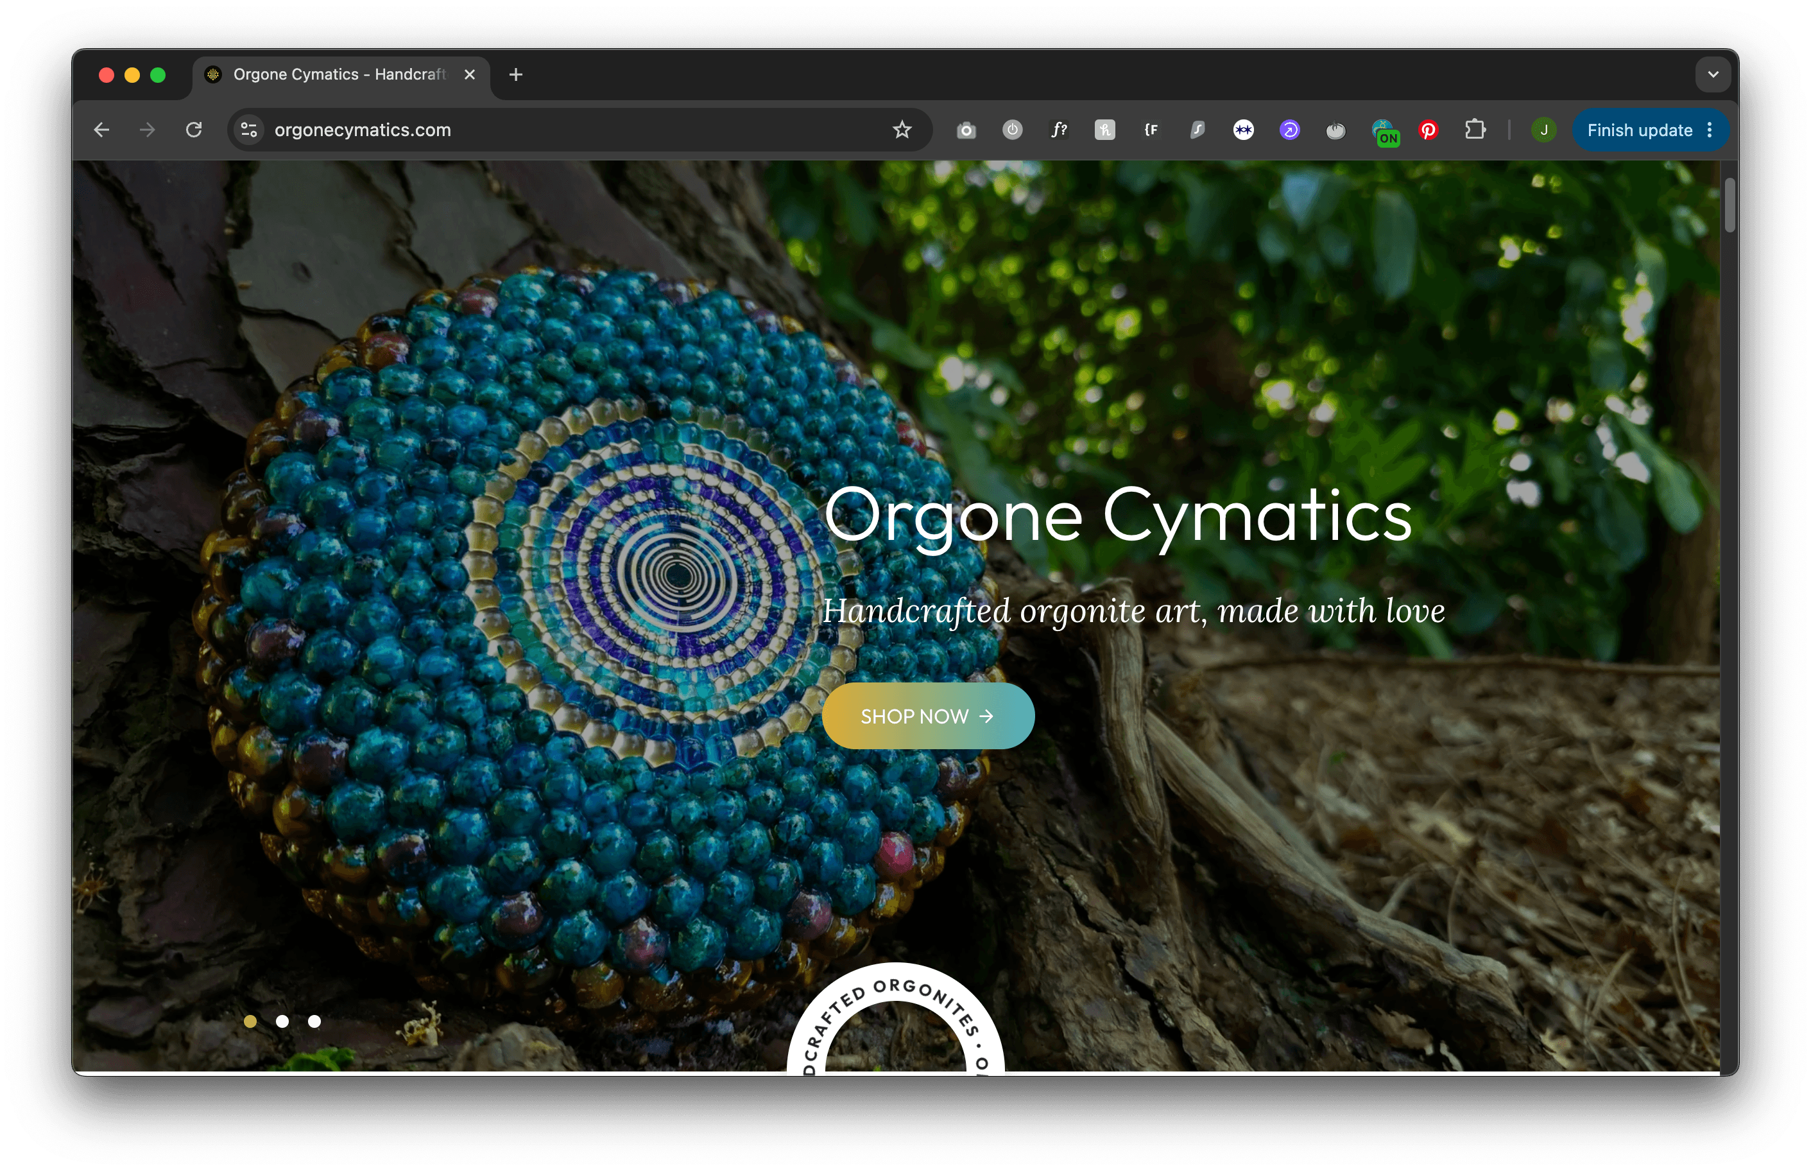
Task: Select the Orgone Cymatics browser tab
Action: point(341,74)
